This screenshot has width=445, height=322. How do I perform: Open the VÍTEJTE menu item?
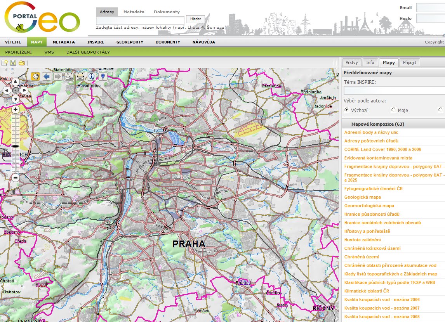pos(13,42)
